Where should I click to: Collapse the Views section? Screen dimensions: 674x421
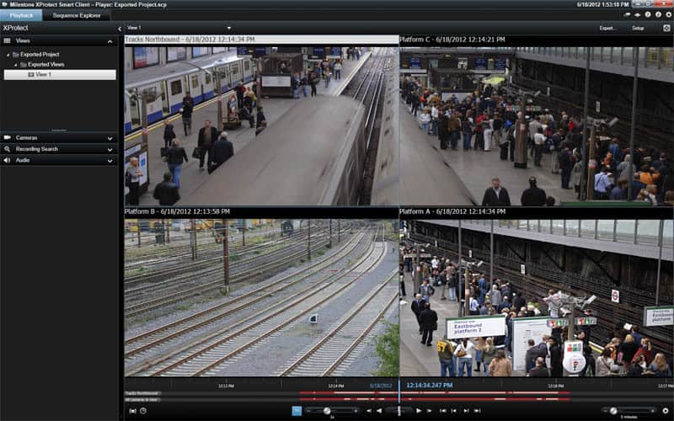click(x=110, y=40)
